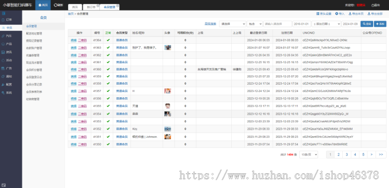Toggle the green status check for member 41358

[x=108, y=83]
